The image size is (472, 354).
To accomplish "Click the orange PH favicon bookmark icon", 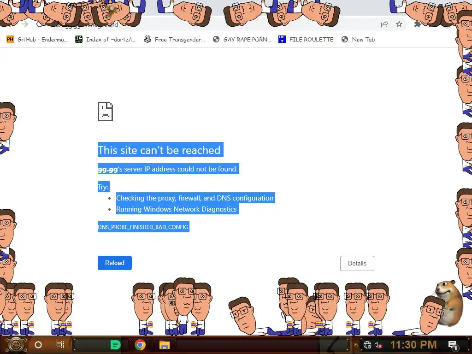I will (x=10, y=40).
